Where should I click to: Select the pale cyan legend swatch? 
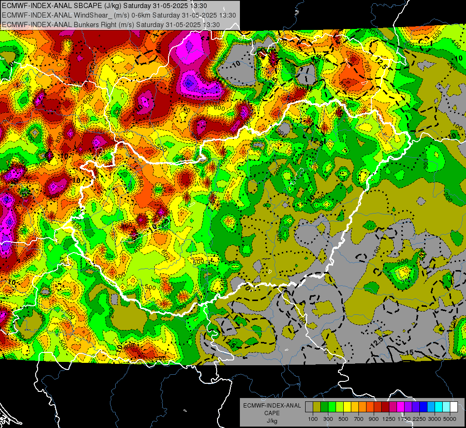pos(446,407)
